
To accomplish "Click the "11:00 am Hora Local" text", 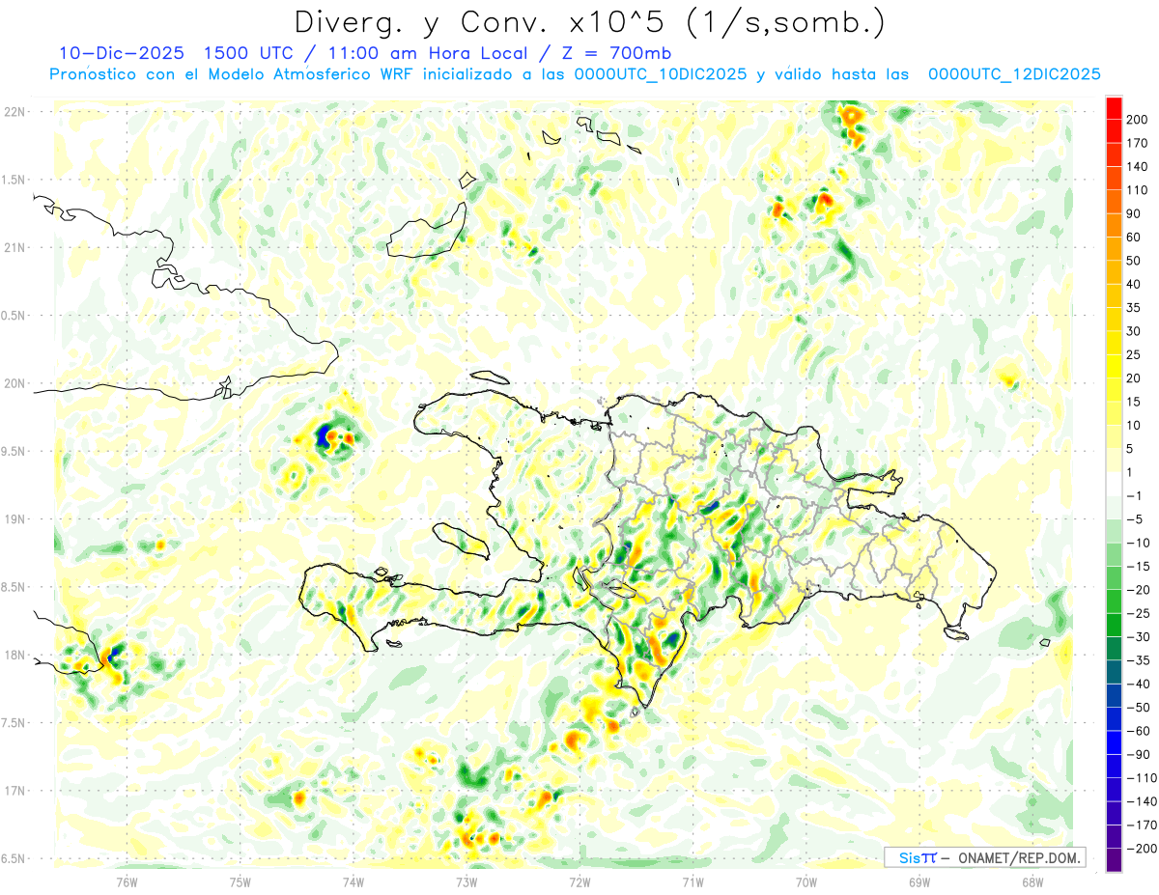I will tap(428, 53).
